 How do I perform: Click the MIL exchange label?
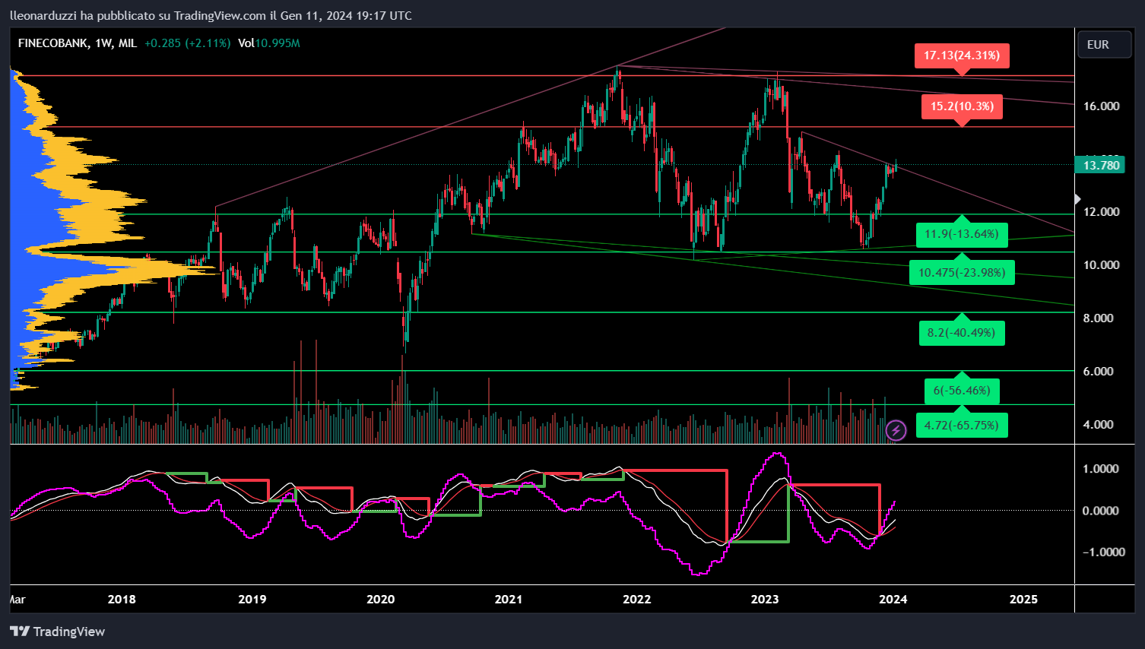tap(128, 43)
